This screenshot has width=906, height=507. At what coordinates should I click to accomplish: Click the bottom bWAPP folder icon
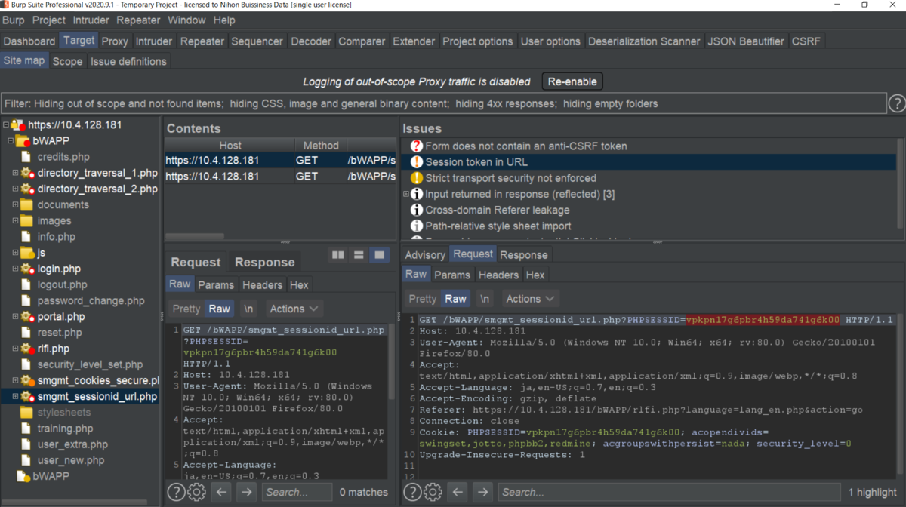pyautogui.click(x=23, y=476)
